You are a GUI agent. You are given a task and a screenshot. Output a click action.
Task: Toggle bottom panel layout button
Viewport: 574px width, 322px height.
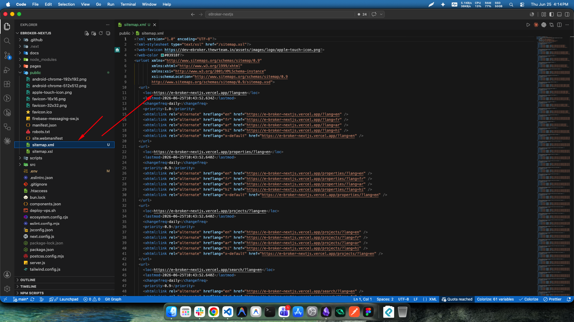(x=559, y=14)
